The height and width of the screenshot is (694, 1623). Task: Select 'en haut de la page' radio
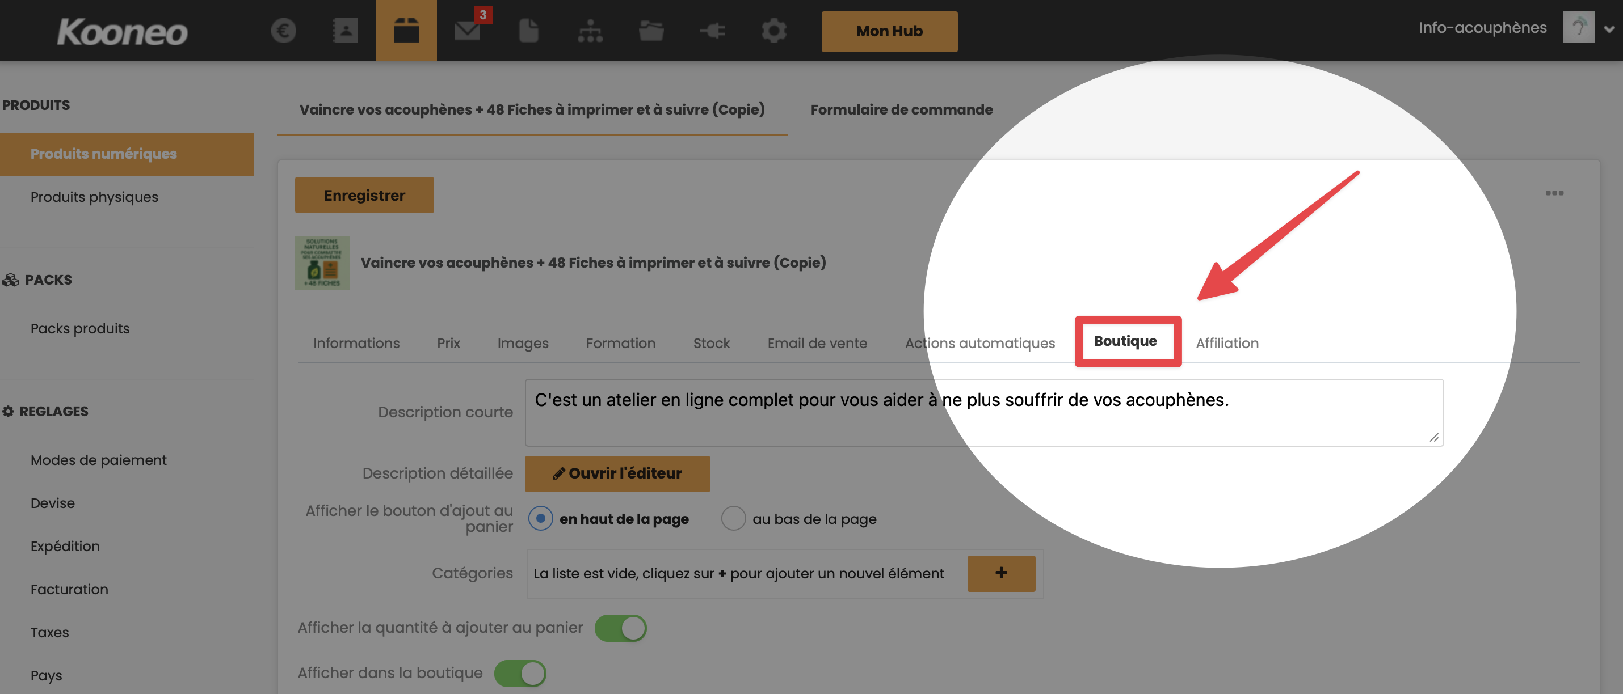pos(541,519)
